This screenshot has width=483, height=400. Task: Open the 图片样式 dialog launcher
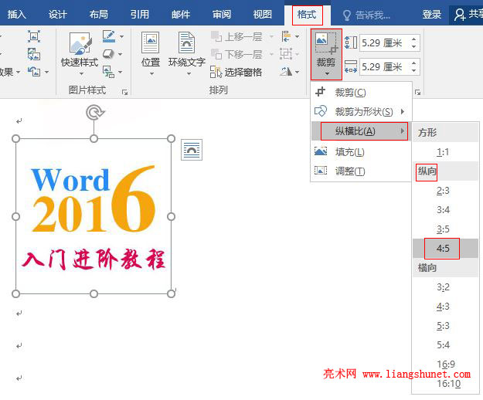(124, 92)
